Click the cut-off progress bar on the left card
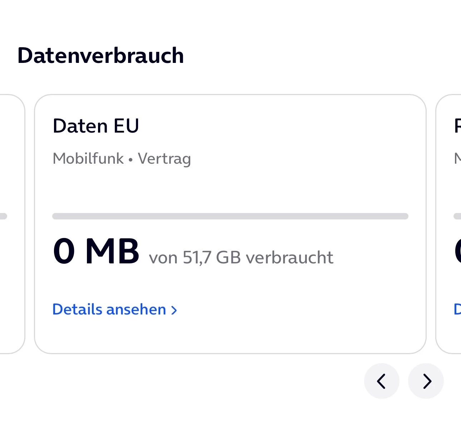The image size is (461, 431). [4, 216]
